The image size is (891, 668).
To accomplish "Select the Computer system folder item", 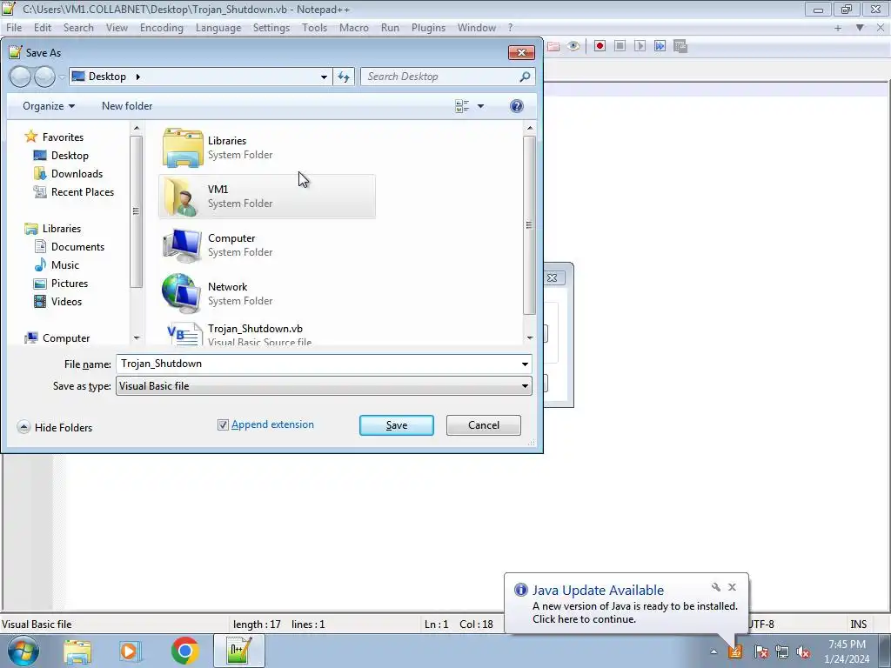I will 266,245.
